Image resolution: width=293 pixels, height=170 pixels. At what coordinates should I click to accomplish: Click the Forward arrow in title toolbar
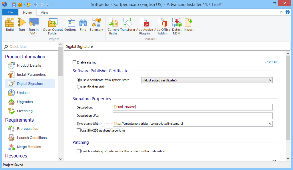pyautogui.click(x=42, y=5)
